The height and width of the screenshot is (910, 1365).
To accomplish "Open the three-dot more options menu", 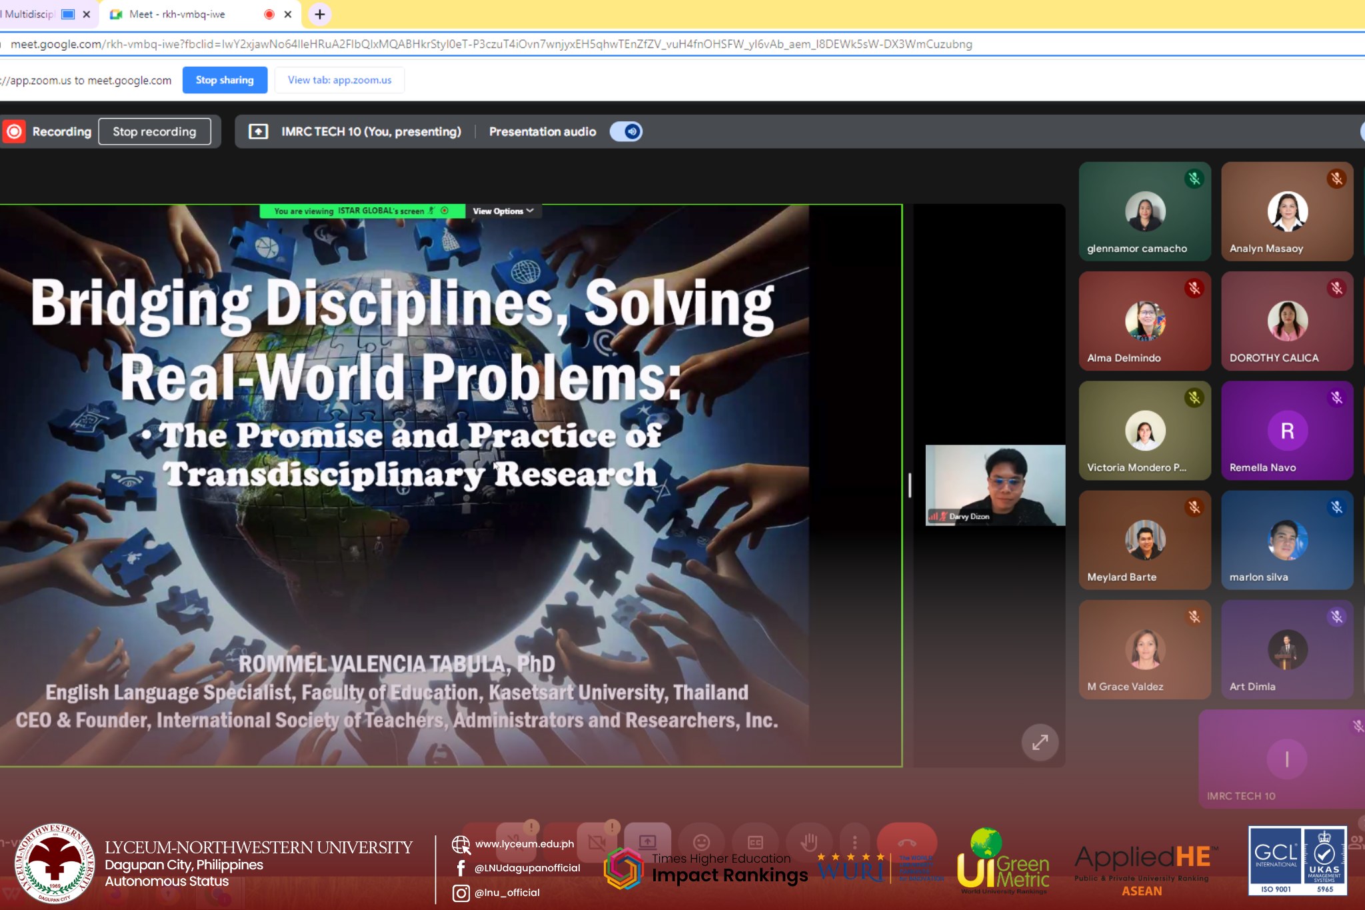I will (854, 843).
